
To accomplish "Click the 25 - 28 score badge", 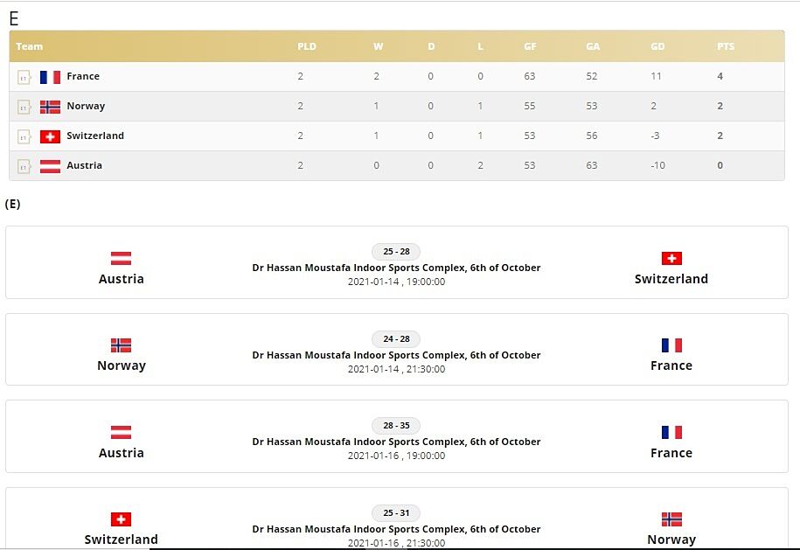I will (x=396, y=252).
